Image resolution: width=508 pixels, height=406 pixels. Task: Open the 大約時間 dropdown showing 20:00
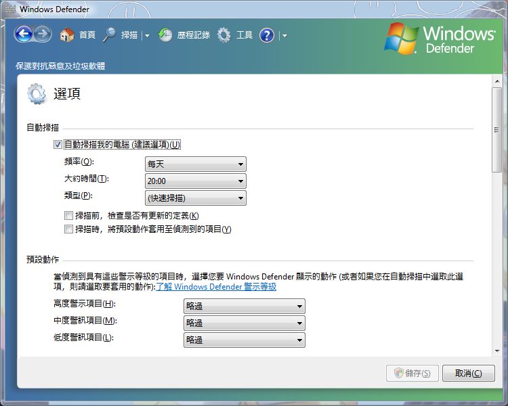coord(196,181)
